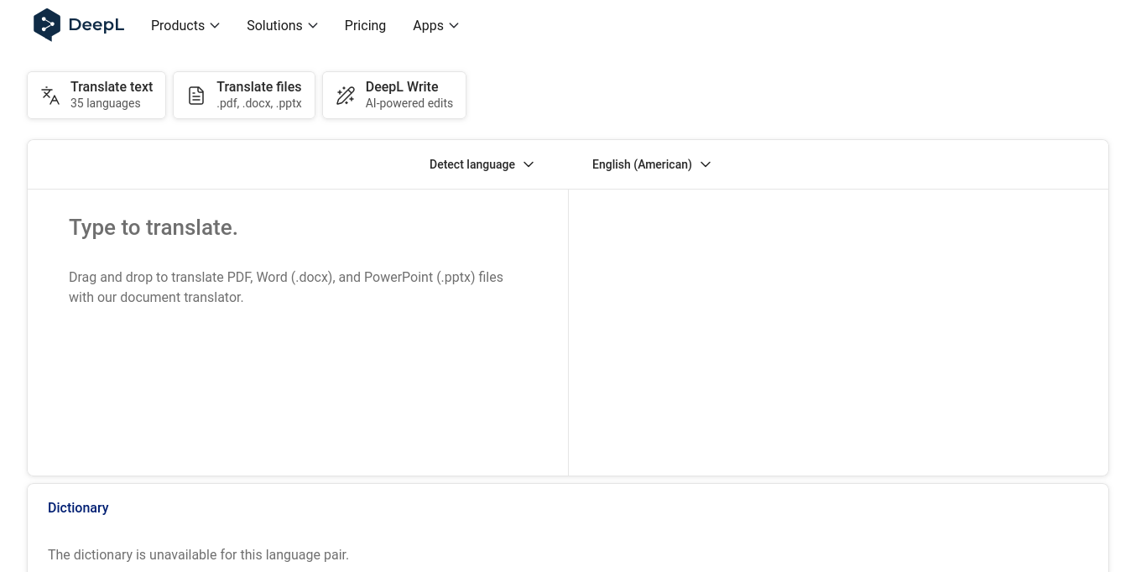Click the Detect language chevron icon

[x=529, y=164]
